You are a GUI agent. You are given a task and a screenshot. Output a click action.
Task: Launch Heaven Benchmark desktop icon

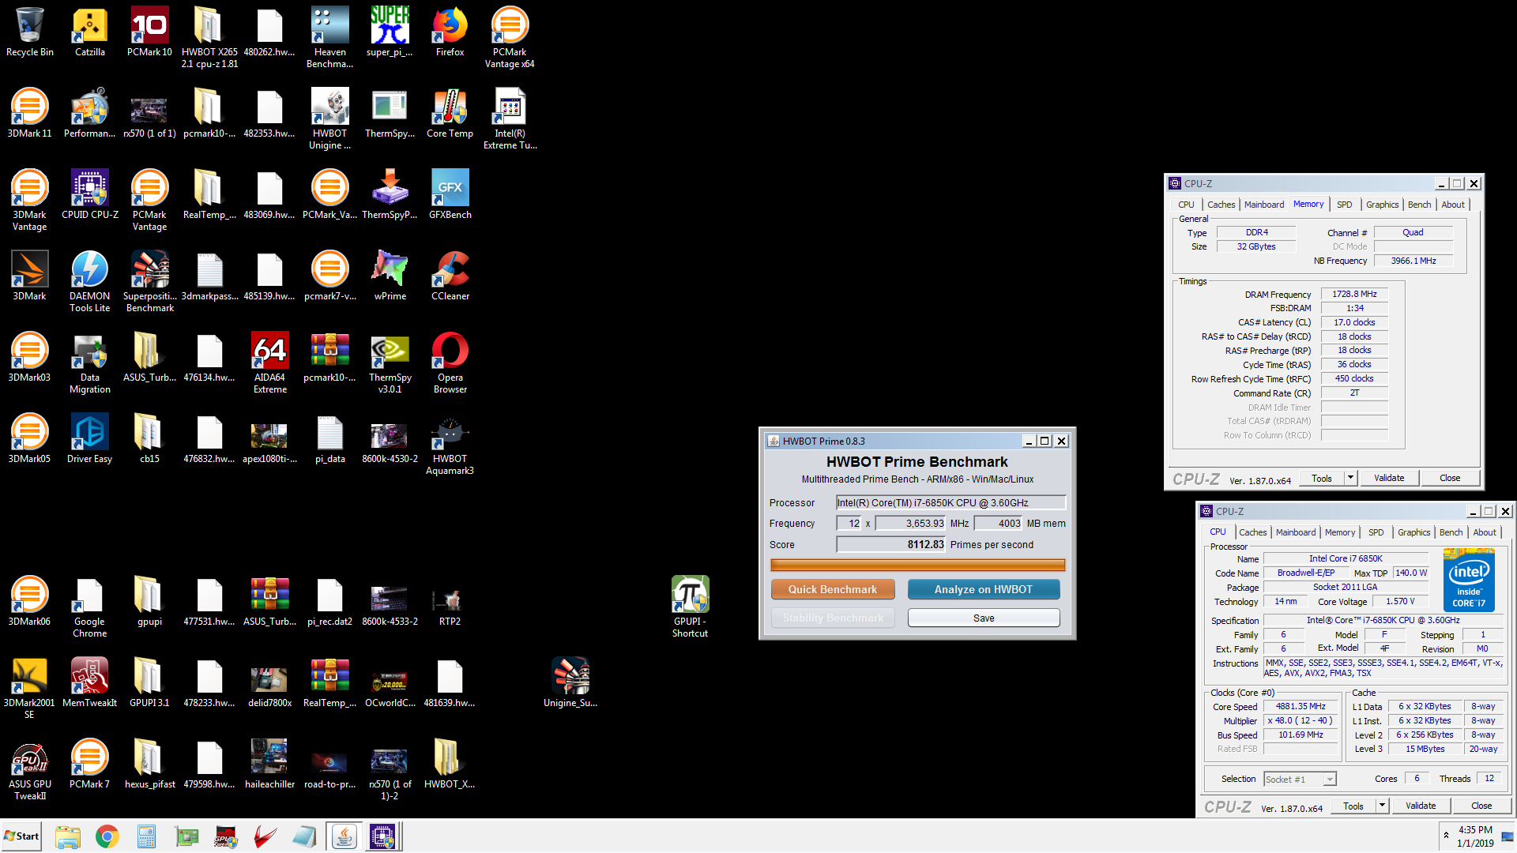(x=329, y=38)
